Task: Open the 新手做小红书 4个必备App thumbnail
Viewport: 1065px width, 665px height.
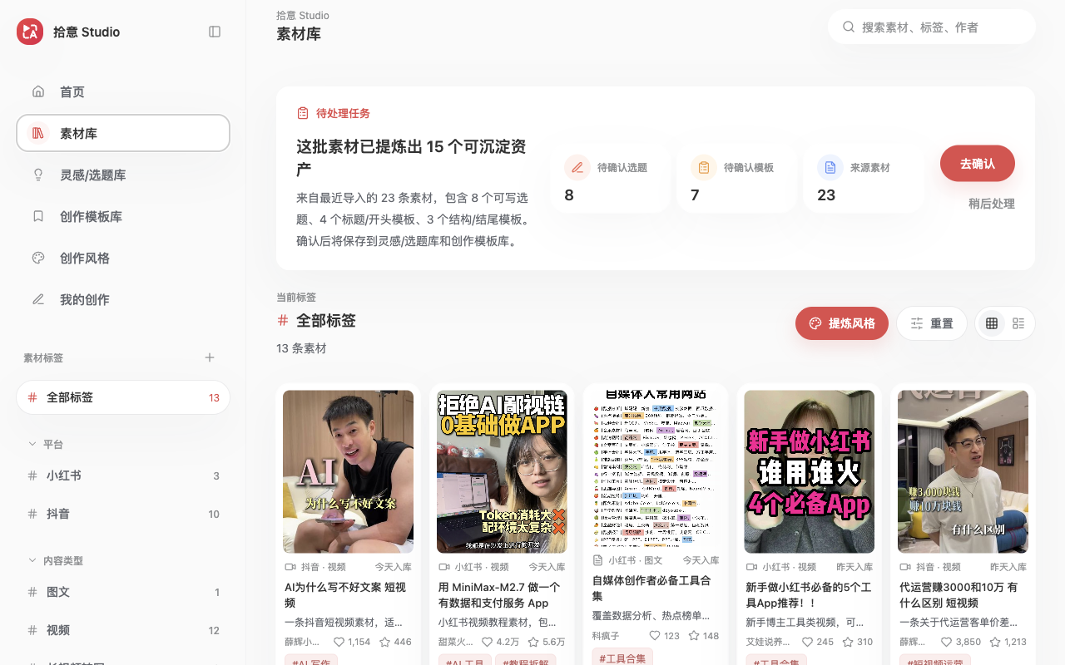Action: coord(809,471)
